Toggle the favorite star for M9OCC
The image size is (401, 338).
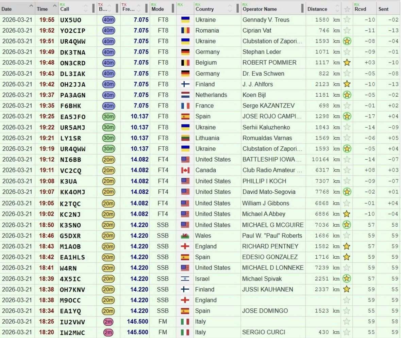[x=347, y=300]
